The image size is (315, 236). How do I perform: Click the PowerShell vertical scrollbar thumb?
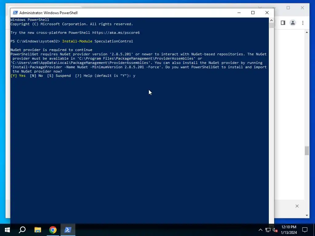click(271, 26)
